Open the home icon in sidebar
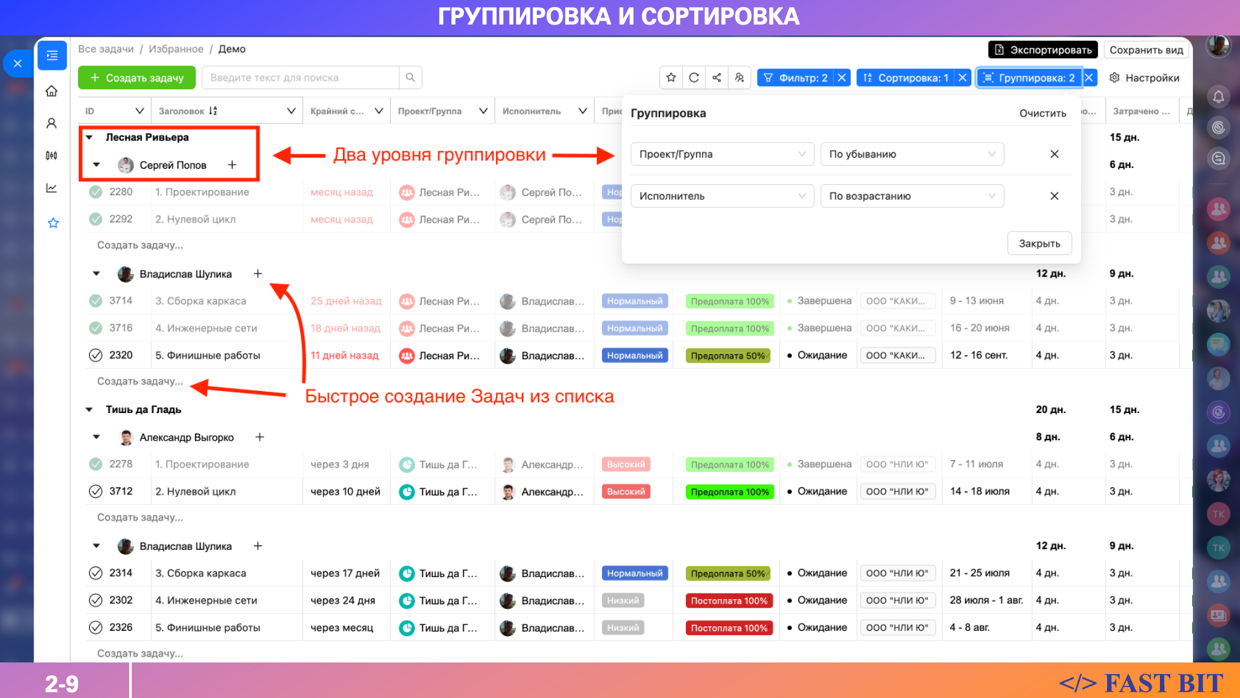The width and height of the screenshot is (1240, 698). [x=52, y=91]
